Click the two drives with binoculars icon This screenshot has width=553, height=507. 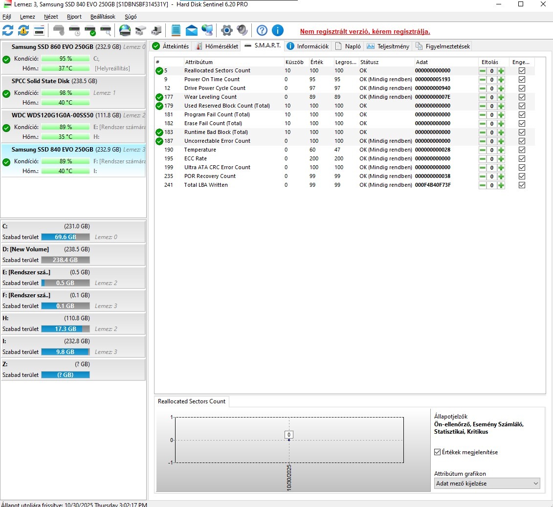(141, 30)
